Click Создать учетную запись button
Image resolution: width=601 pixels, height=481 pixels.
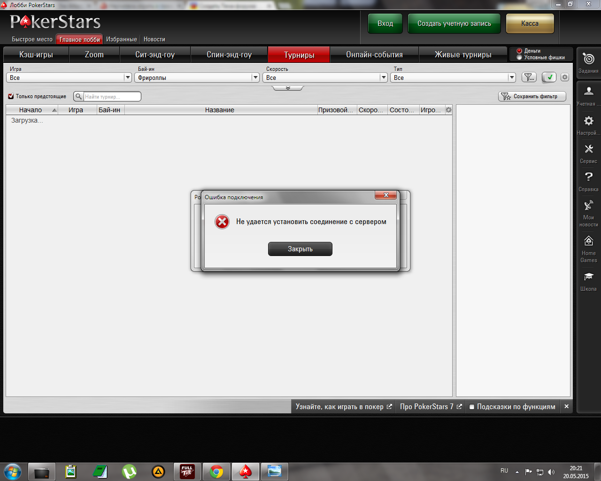454,23
